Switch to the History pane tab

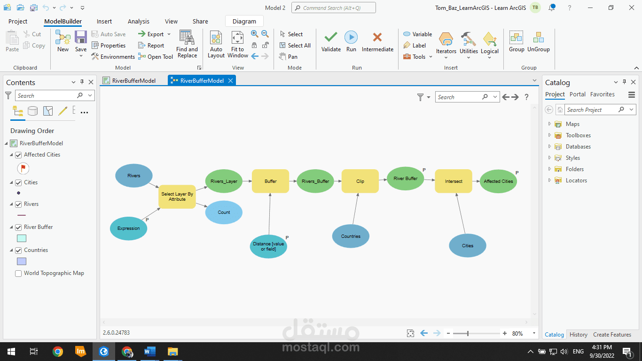point(579,335)
